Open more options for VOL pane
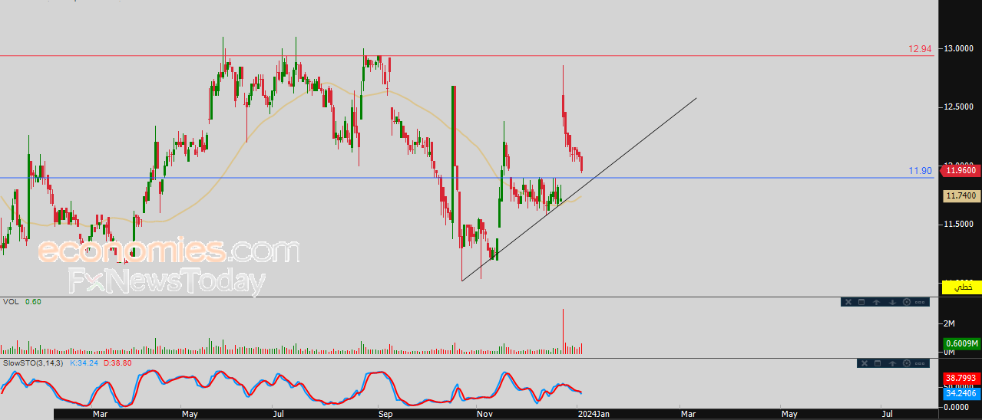Image resolution: width=982 pixels, height=420 pixels. pyautogui.click(x=920, y=302)
